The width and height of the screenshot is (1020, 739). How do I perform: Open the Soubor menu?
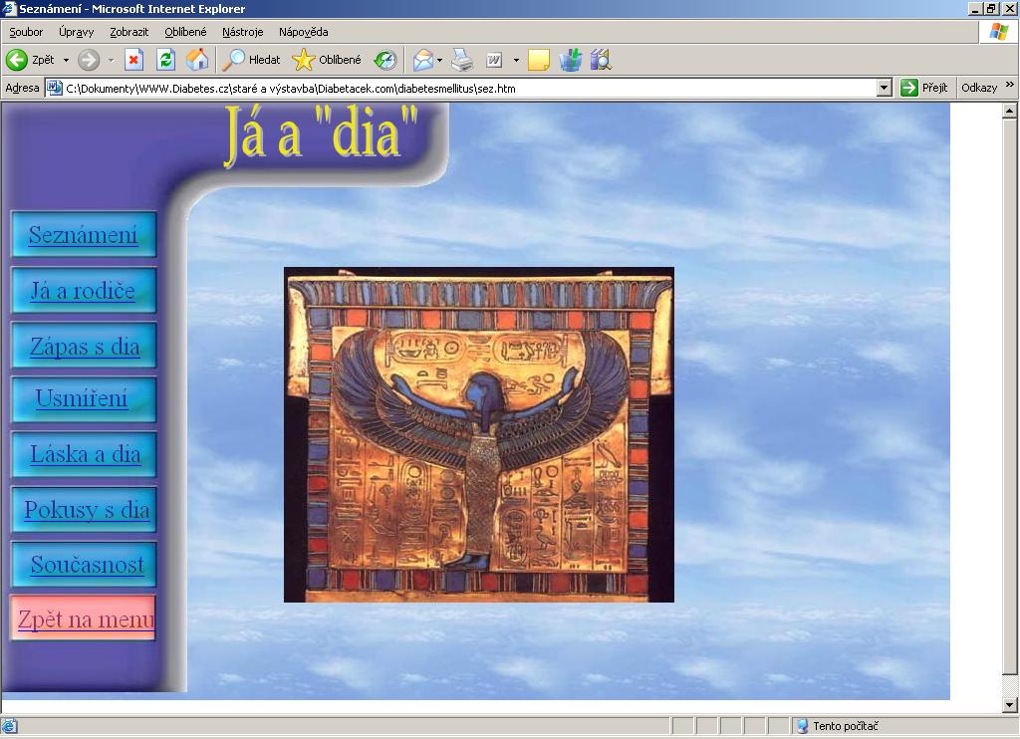(x=26, y=32)
